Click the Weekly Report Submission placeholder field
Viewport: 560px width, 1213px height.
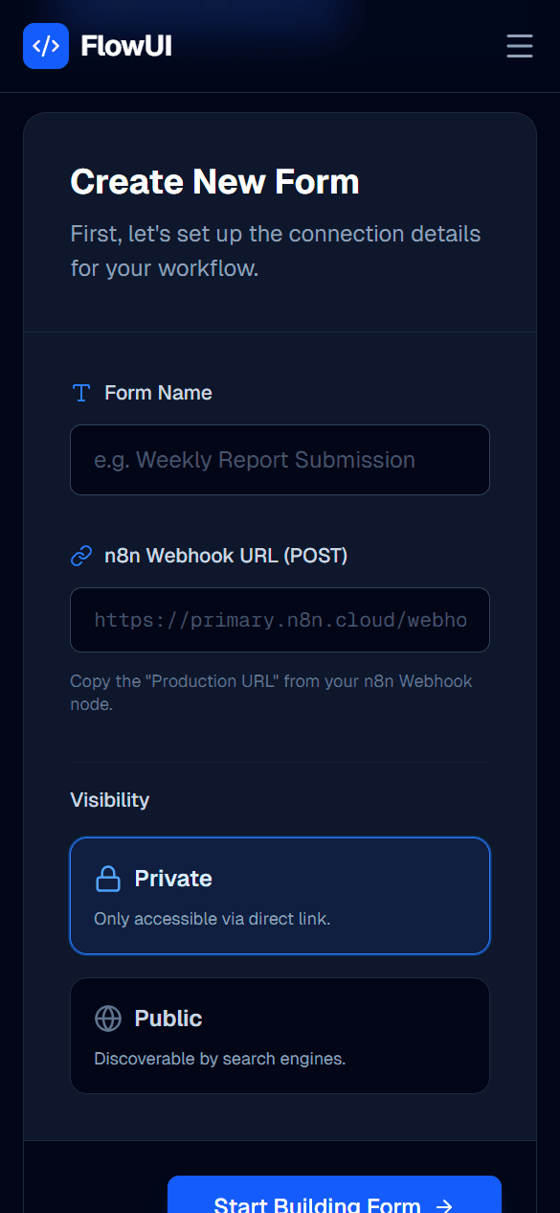coord(280,460)
